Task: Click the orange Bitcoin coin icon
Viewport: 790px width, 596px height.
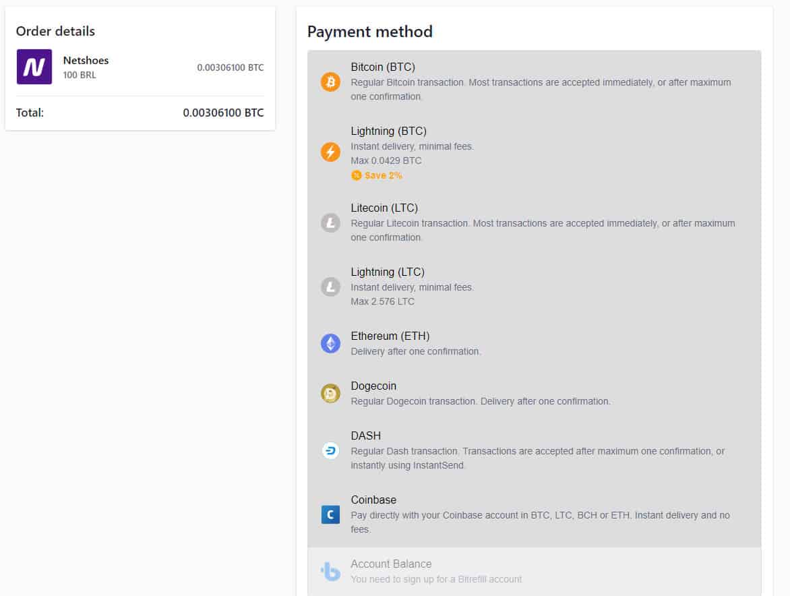Action: tap(330, 82)
